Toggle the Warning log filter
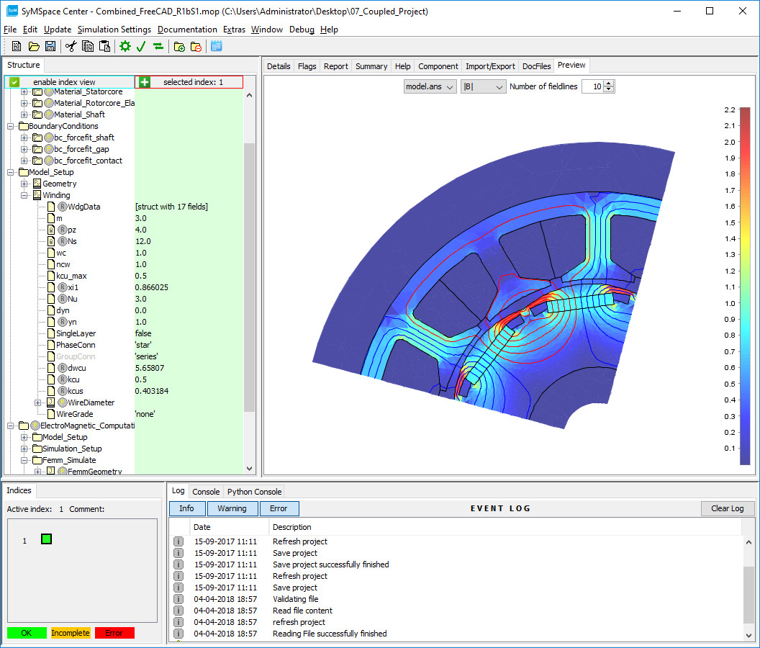The image size is (760, 648). tap(232, 508)
